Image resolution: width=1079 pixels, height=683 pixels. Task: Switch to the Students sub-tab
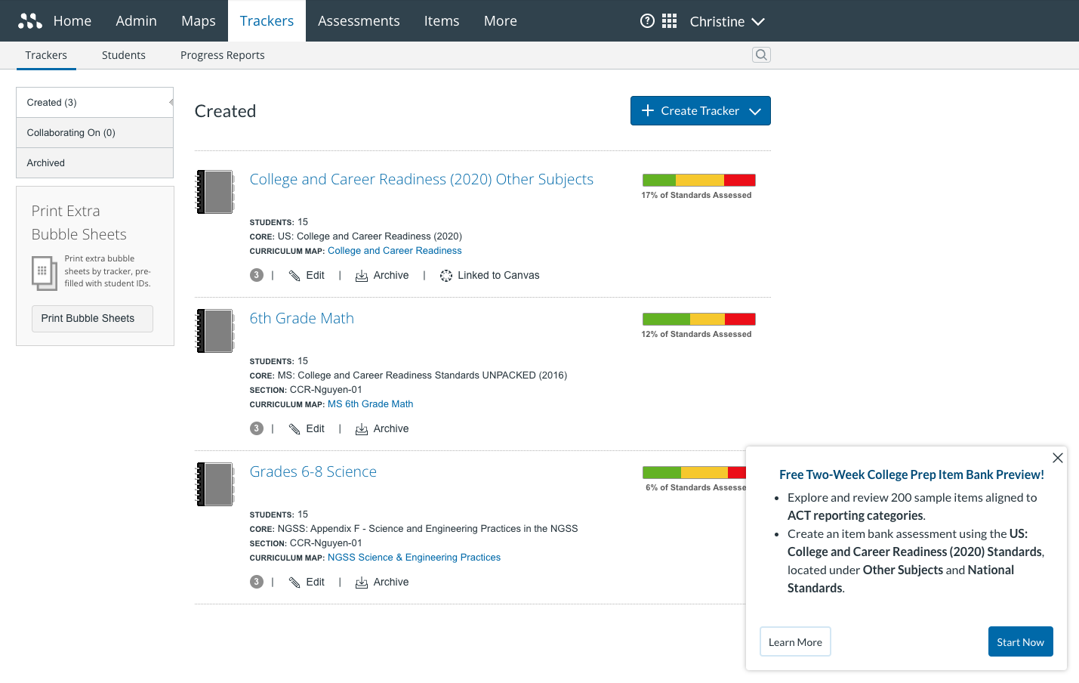124,55
